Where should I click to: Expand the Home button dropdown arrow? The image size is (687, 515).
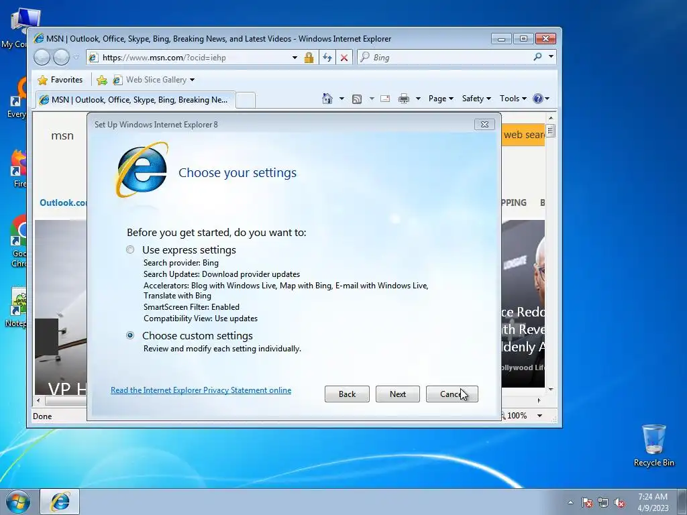tap(341, 99)
